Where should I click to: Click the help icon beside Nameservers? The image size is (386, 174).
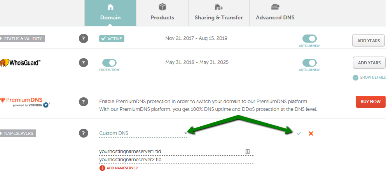[84, 133]
